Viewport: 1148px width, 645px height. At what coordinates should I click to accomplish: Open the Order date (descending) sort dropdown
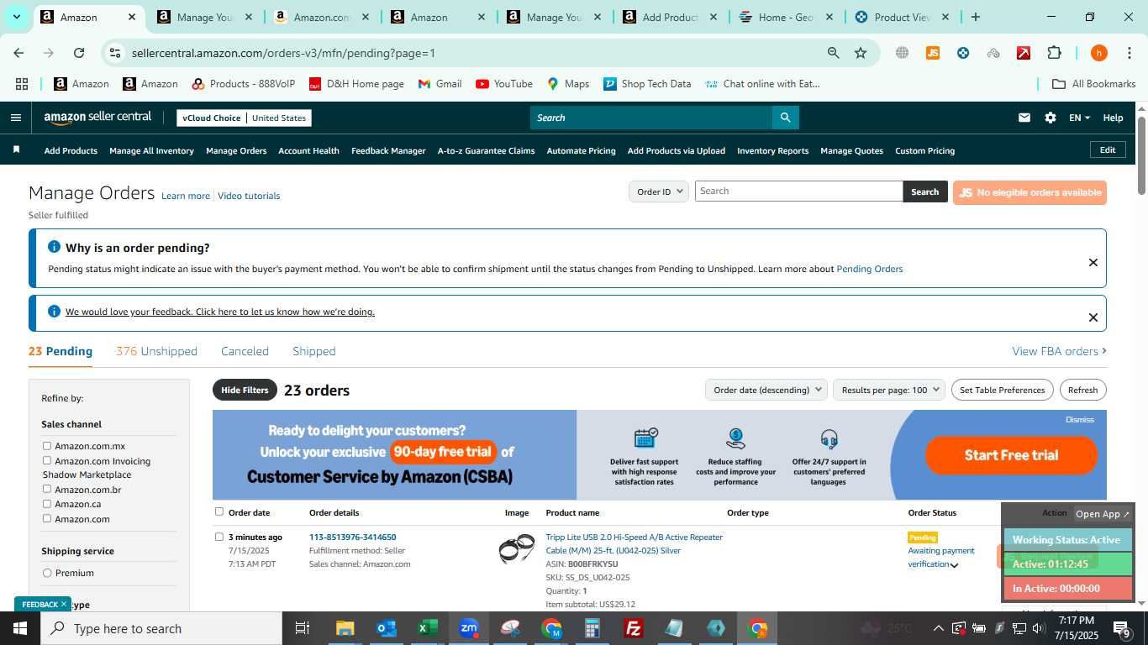[766, 390]
